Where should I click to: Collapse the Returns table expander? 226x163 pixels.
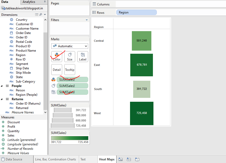pos(2,99)
